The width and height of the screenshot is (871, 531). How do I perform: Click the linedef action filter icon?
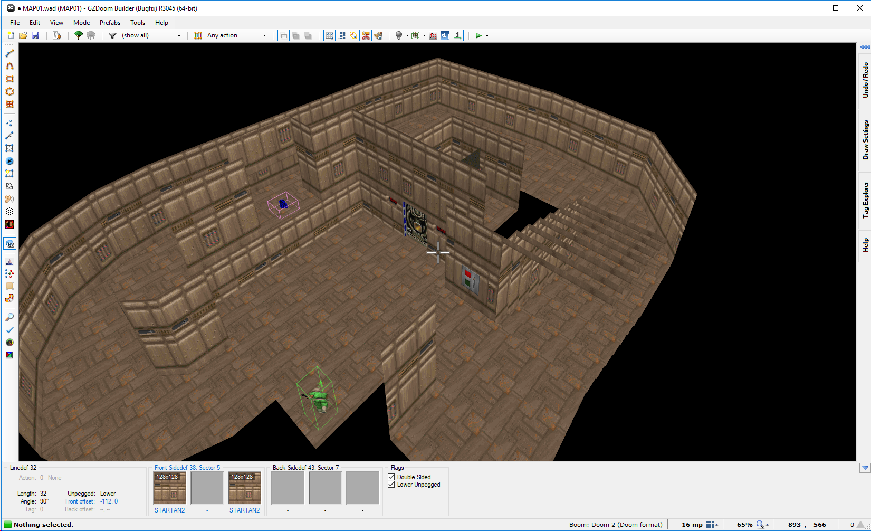tap(198, 35)
